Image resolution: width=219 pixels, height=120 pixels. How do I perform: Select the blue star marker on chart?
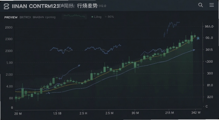click(198, 38)
